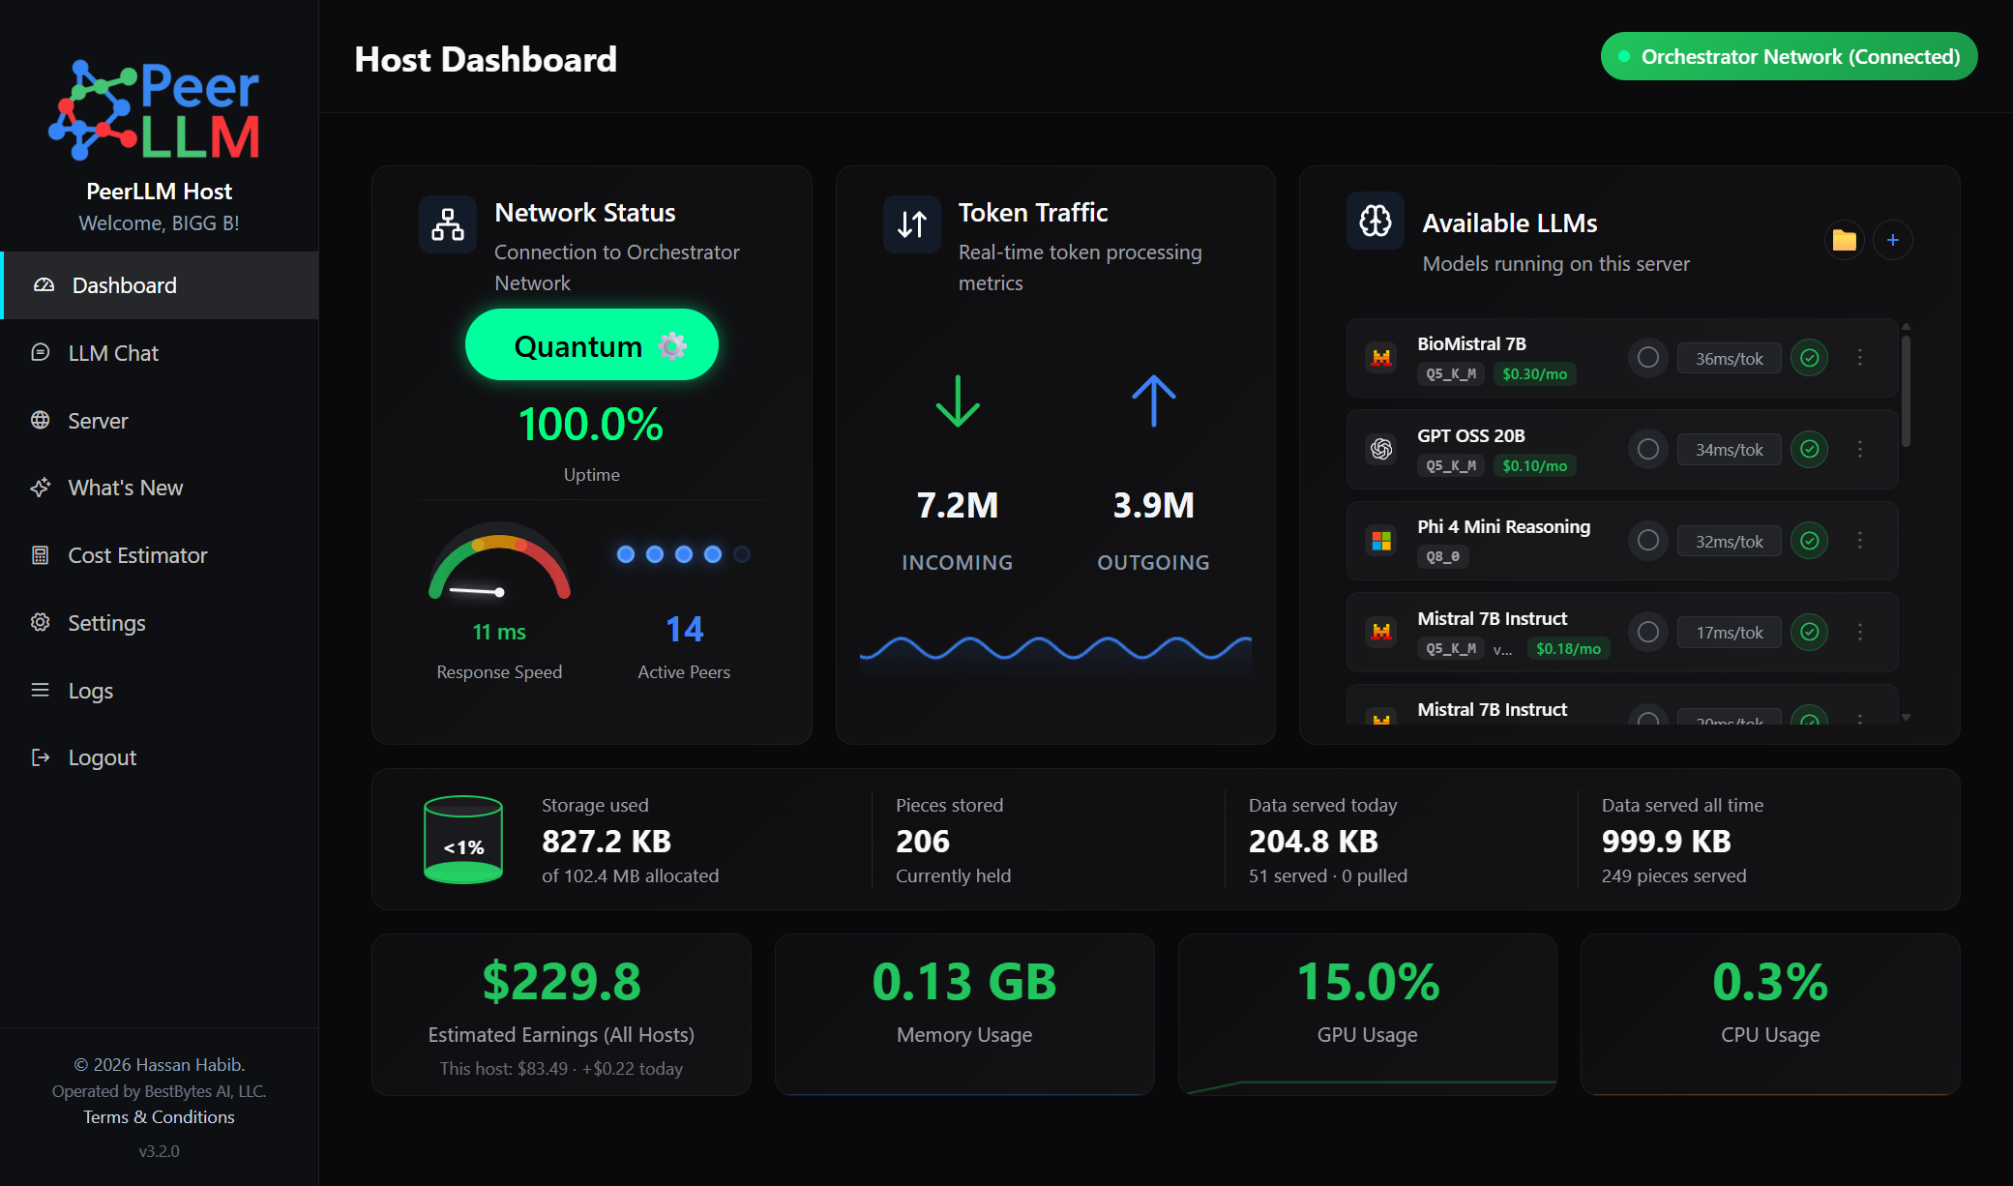This screenshot has height=1186, width=2013.
Task: Click the Logs list icon
Action: [40, 690]
